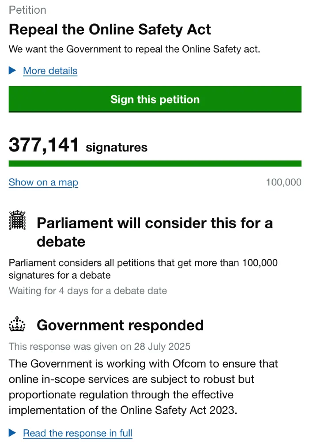
Task: Click the Government responded heading
Action: tap(120, 325)
